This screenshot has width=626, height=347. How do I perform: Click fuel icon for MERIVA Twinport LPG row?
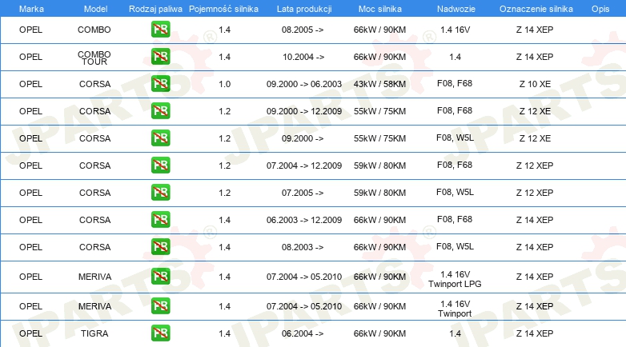click(x=160, y=277)
